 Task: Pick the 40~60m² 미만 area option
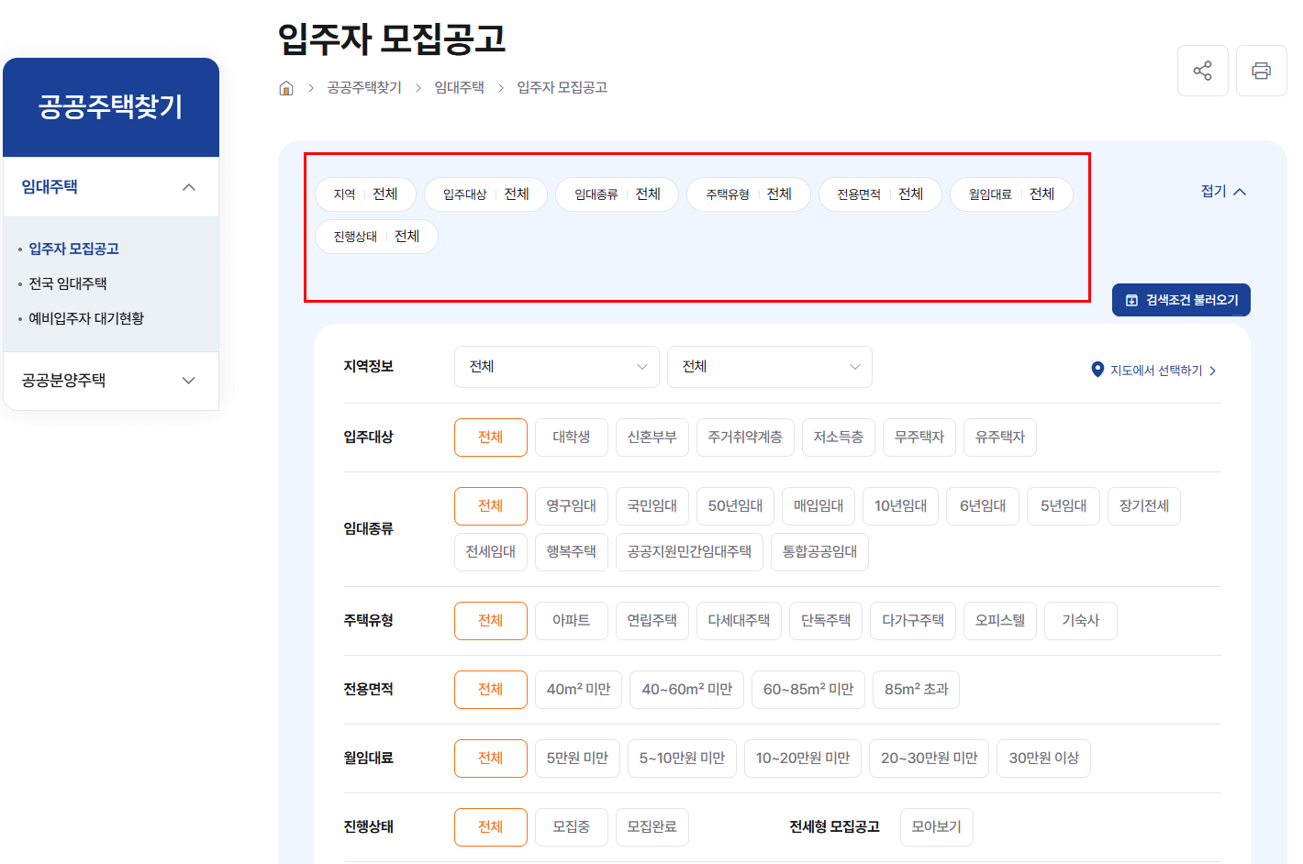point(686,690)
